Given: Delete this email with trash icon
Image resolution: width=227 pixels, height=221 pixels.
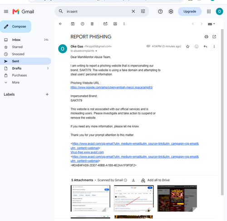Looking at the screenshot, I should pos(92,24).
